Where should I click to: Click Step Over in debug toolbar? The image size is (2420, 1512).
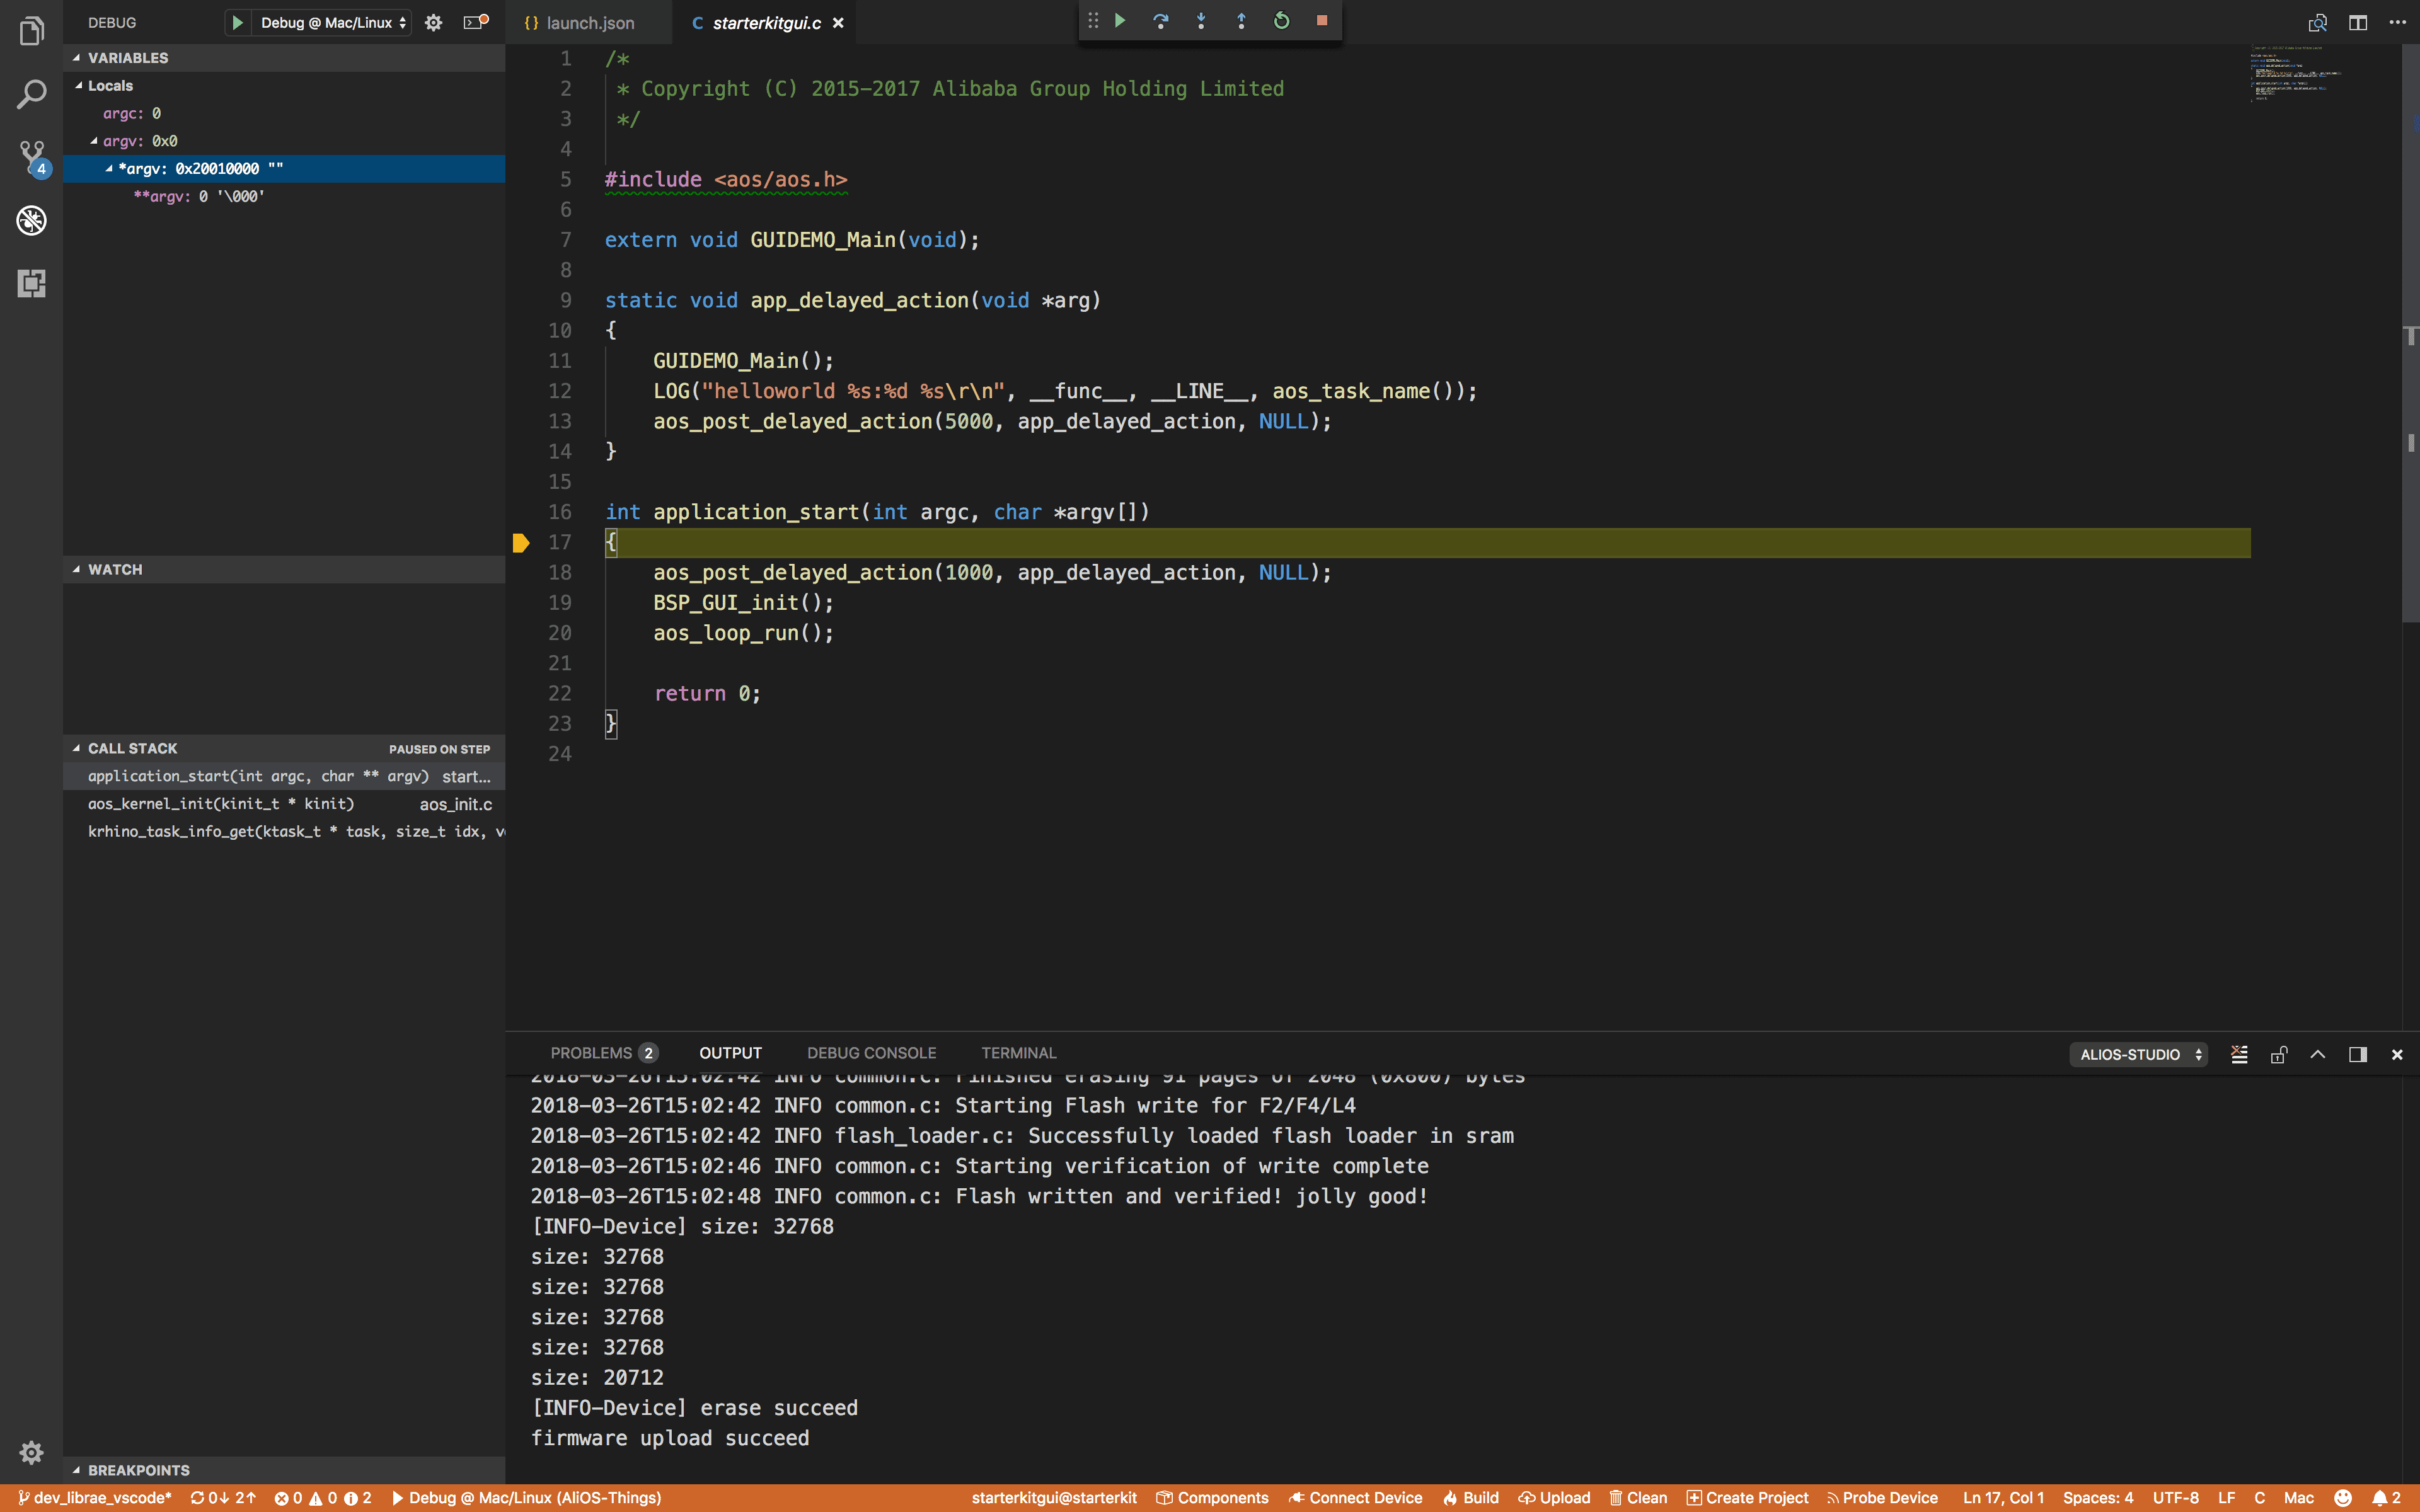[x=1160, y=21]
